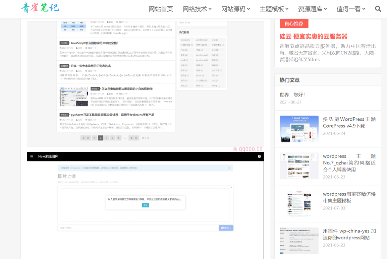
Task: Select 网站首页 in the navigation bar
Action: pos(161,9)
